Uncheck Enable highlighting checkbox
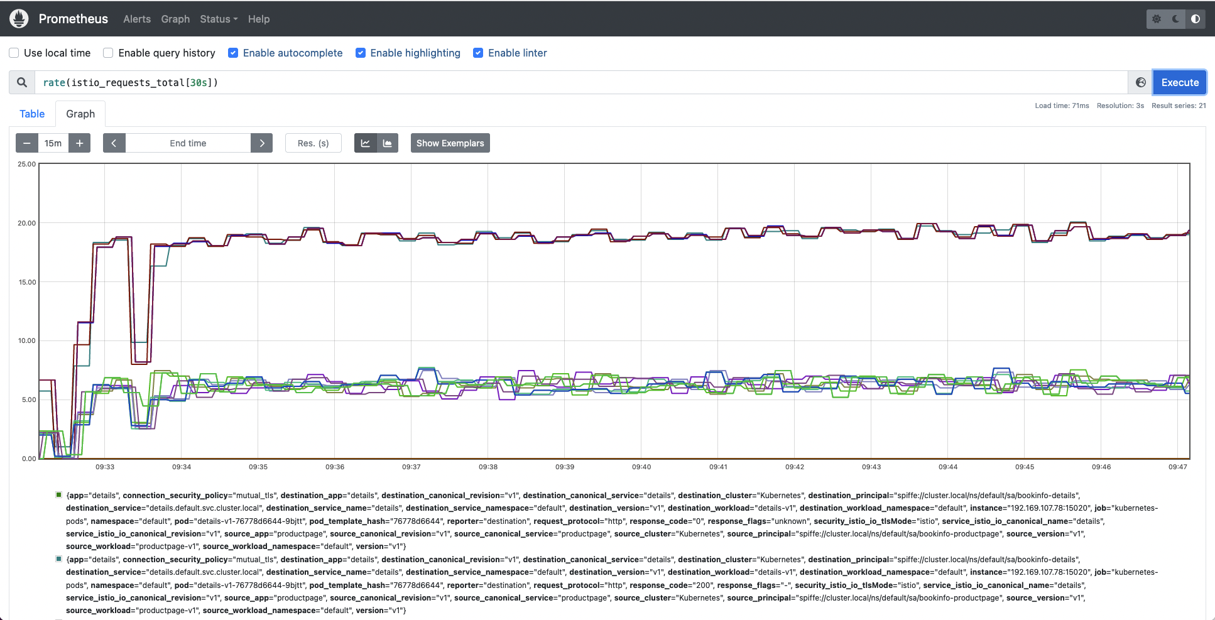 361,53
